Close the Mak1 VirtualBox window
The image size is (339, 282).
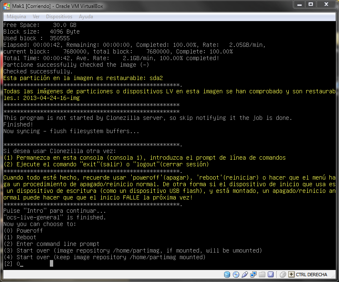pyautogui.click(x=326, y=4)
